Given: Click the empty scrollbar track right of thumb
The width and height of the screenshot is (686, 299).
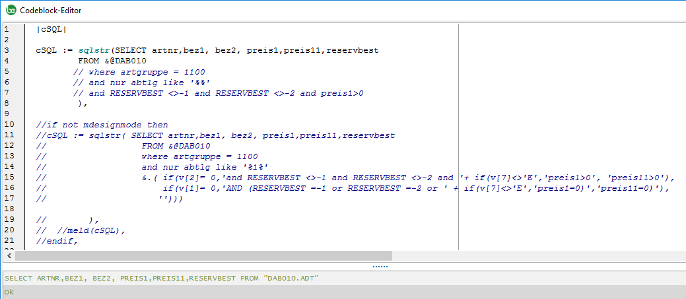Looking at the screenshot, I should (x=528, y=255).
